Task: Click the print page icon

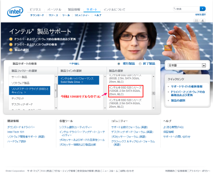Action: (x=203, y=20)
